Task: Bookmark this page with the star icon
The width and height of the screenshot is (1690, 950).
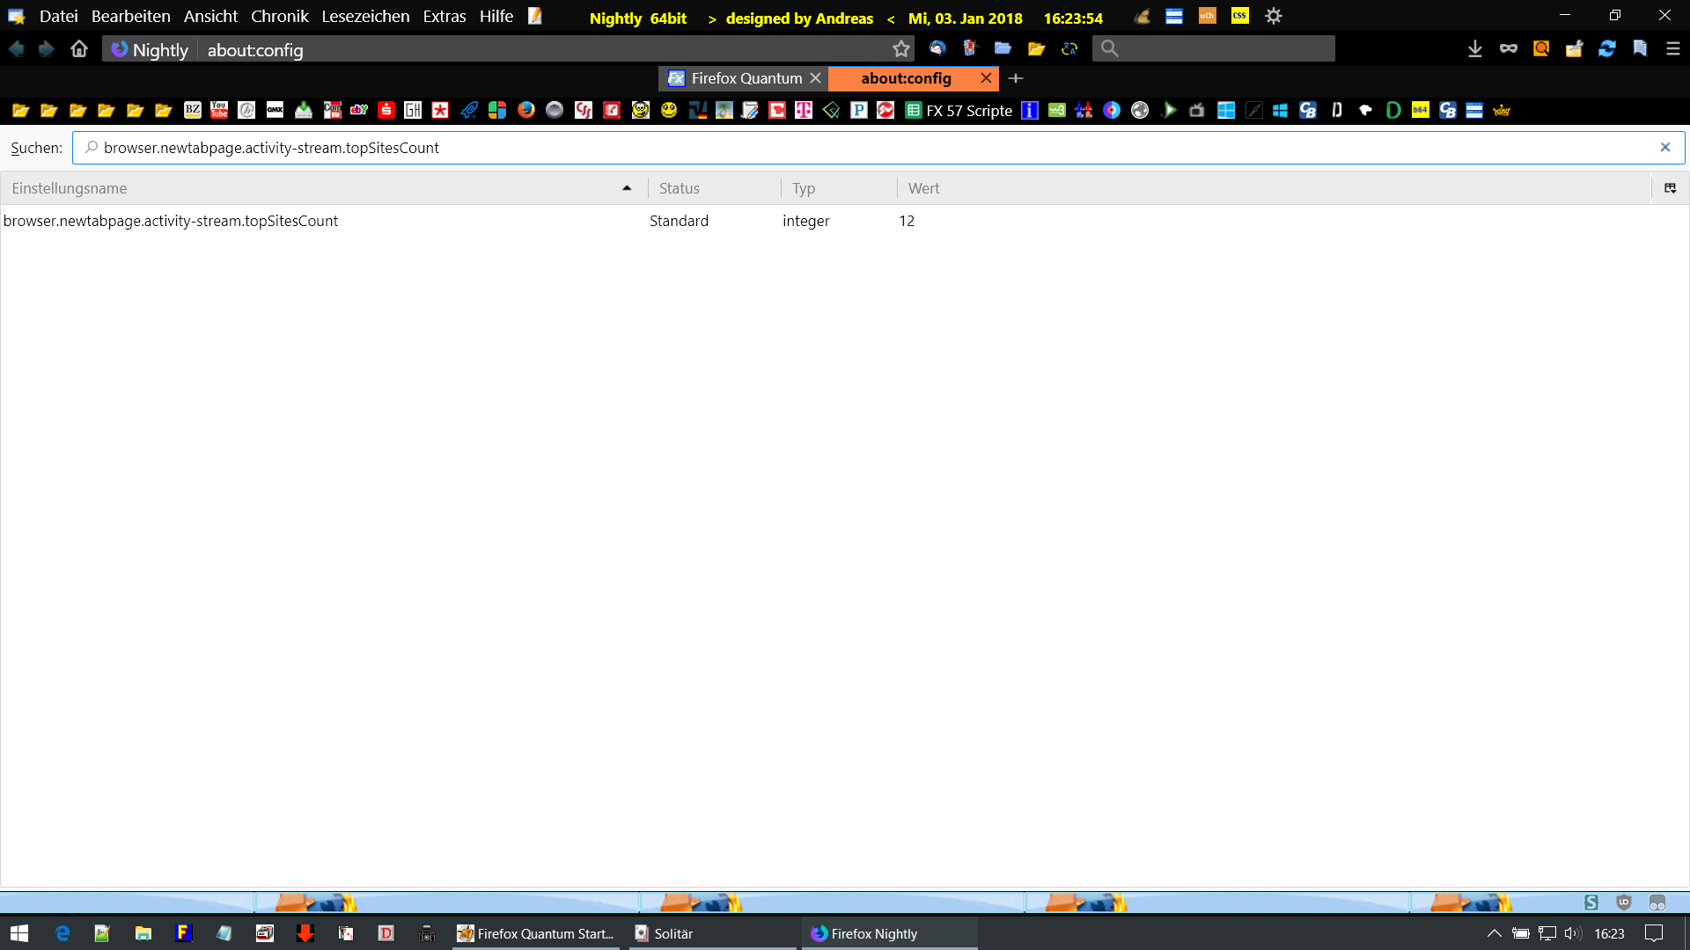Action: (900, 49)
